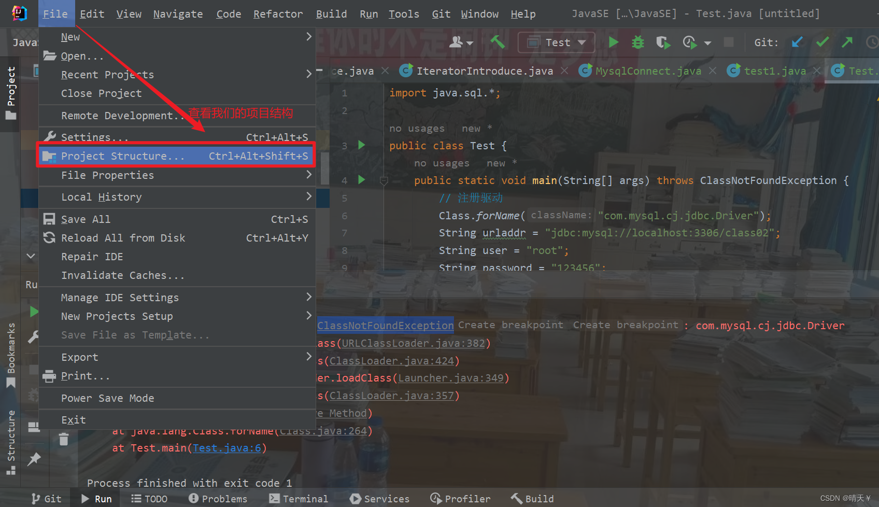
Task: Choose Print from the File menu
Action: [177, 376]
